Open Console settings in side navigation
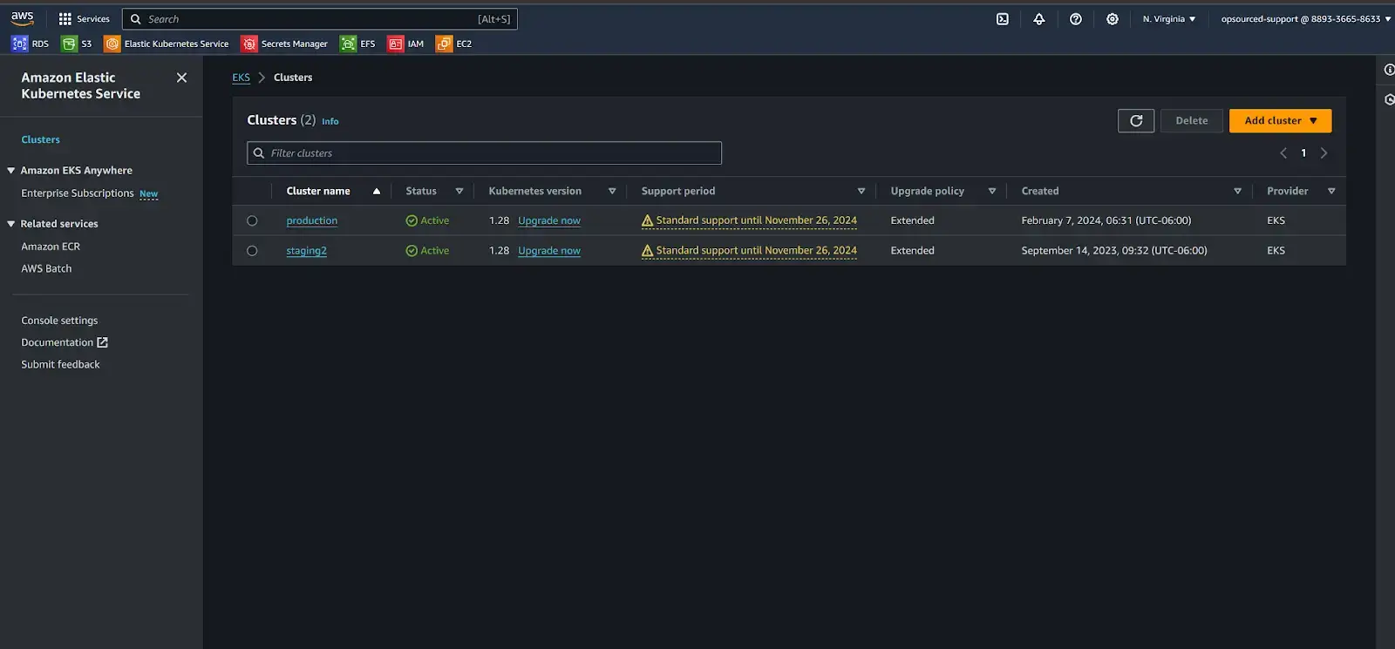 [59, 321]
